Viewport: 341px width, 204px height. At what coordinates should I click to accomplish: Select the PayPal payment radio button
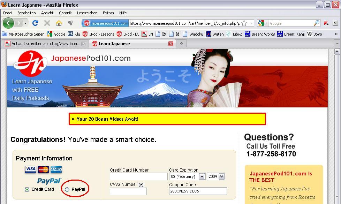[x=67, y=189]
